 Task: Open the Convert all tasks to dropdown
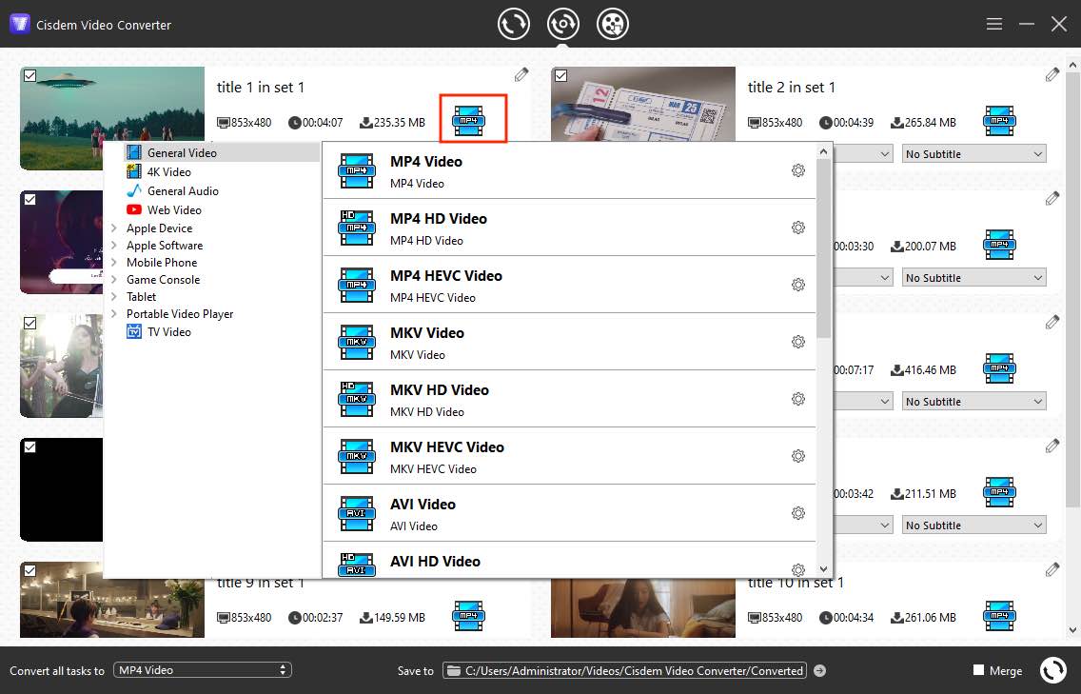pyautogui.click(x=202, y=670)
